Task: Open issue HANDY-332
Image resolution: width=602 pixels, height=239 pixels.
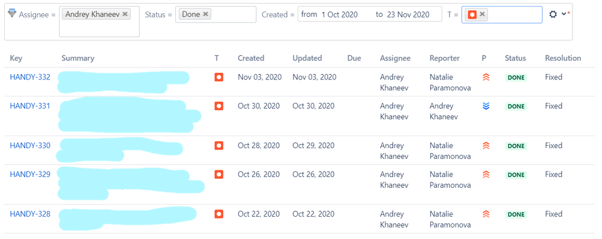Action: [30, 77]
